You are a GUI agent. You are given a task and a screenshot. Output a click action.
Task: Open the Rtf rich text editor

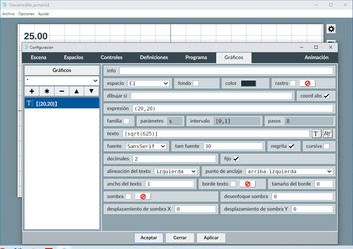328,134
